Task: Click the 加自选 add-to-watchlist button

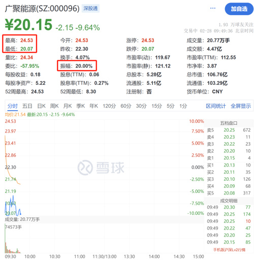Action: click(x=239, y=9)
